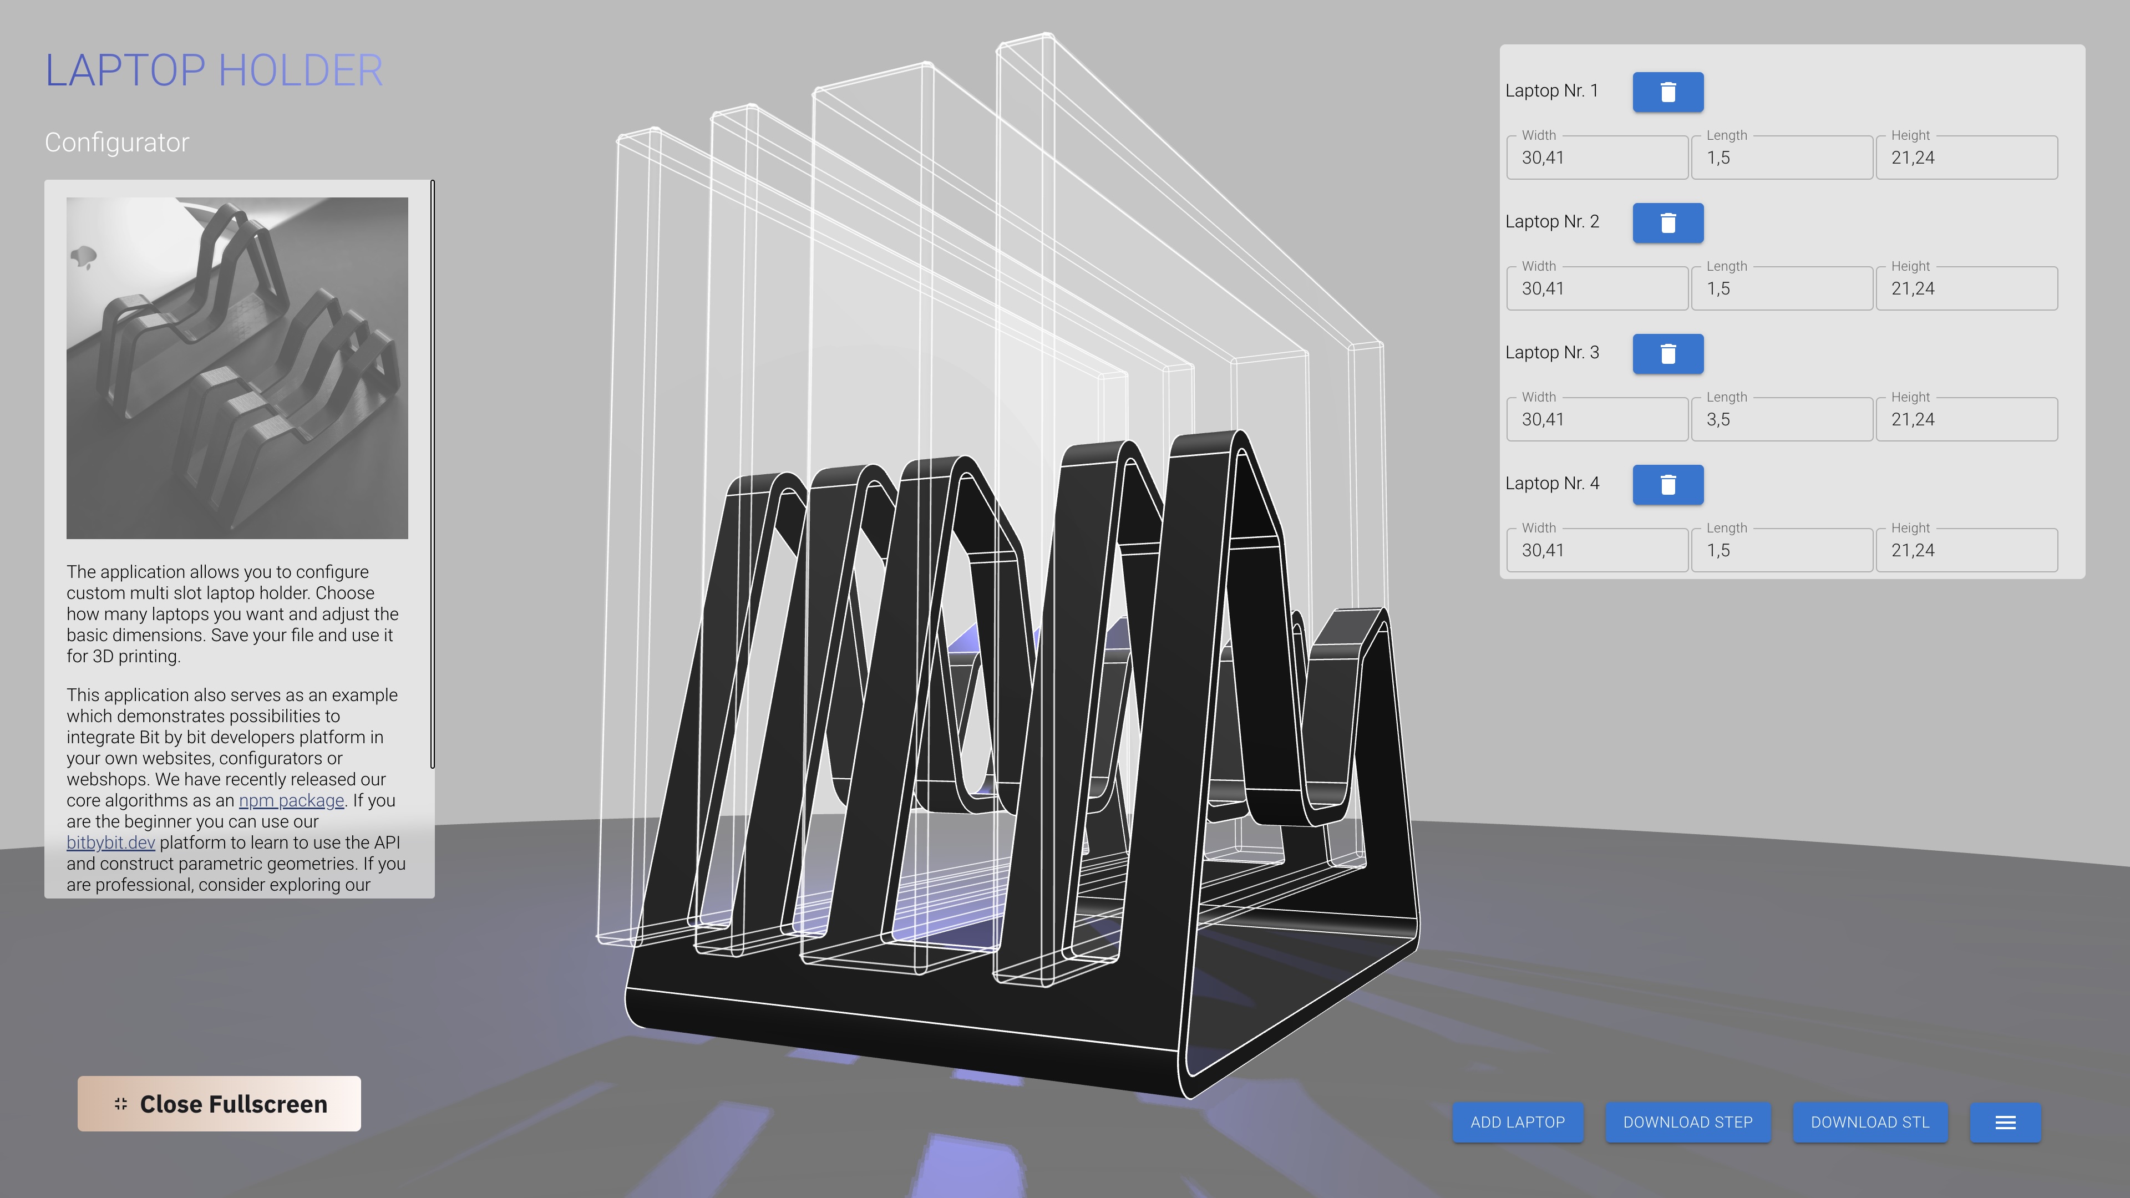The width and height of the screenshot is (2130, 1198).
Task: Click the Close Fullscreen button
Action: pyautogui.click(x=219, y=1104)
